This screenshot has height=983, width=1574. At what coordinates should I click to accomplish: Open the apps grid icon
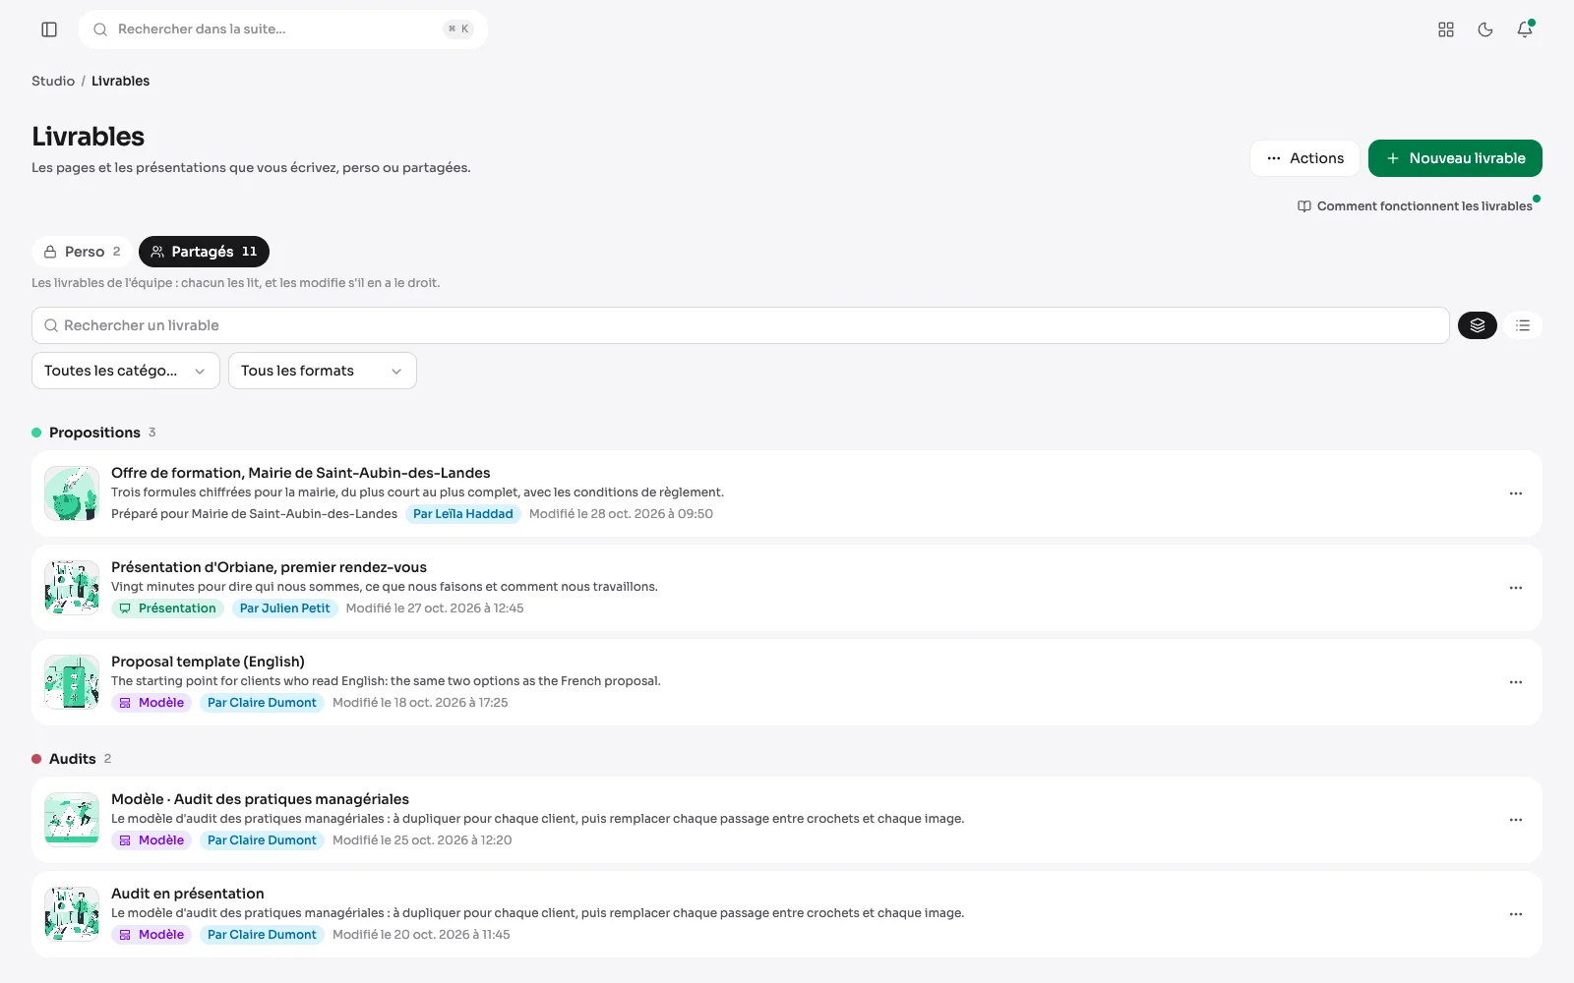coord(1446,29)
